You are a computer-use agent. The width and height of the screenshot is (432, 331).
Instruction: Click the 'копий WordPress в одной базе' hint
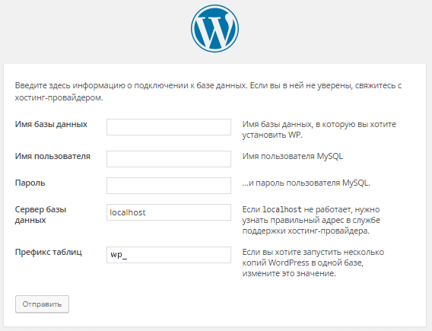click(x=303, y=263)
